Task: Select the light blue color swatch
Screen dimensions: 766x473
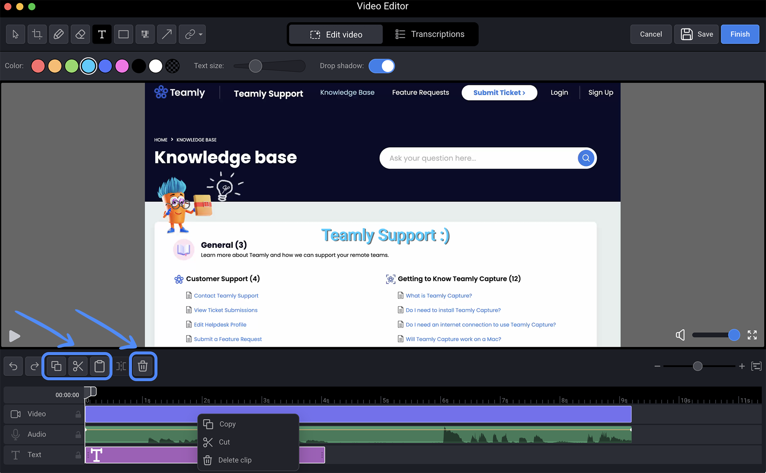Action: 88,66
